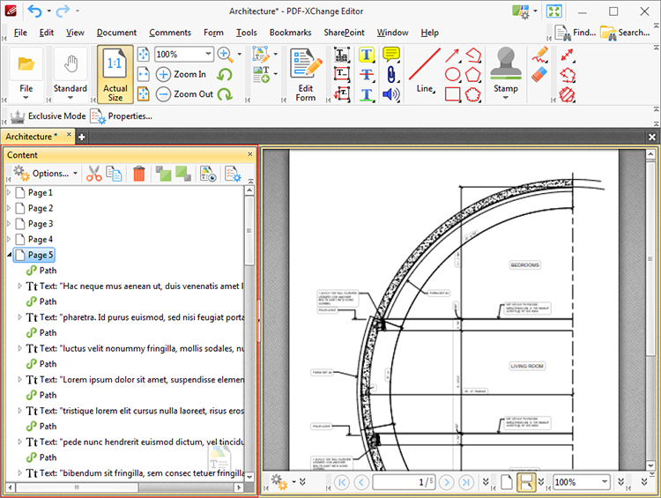Viewport: 661px width, 498px height.
Task: Click the Zoom Out button
Action: coord(185,94)
